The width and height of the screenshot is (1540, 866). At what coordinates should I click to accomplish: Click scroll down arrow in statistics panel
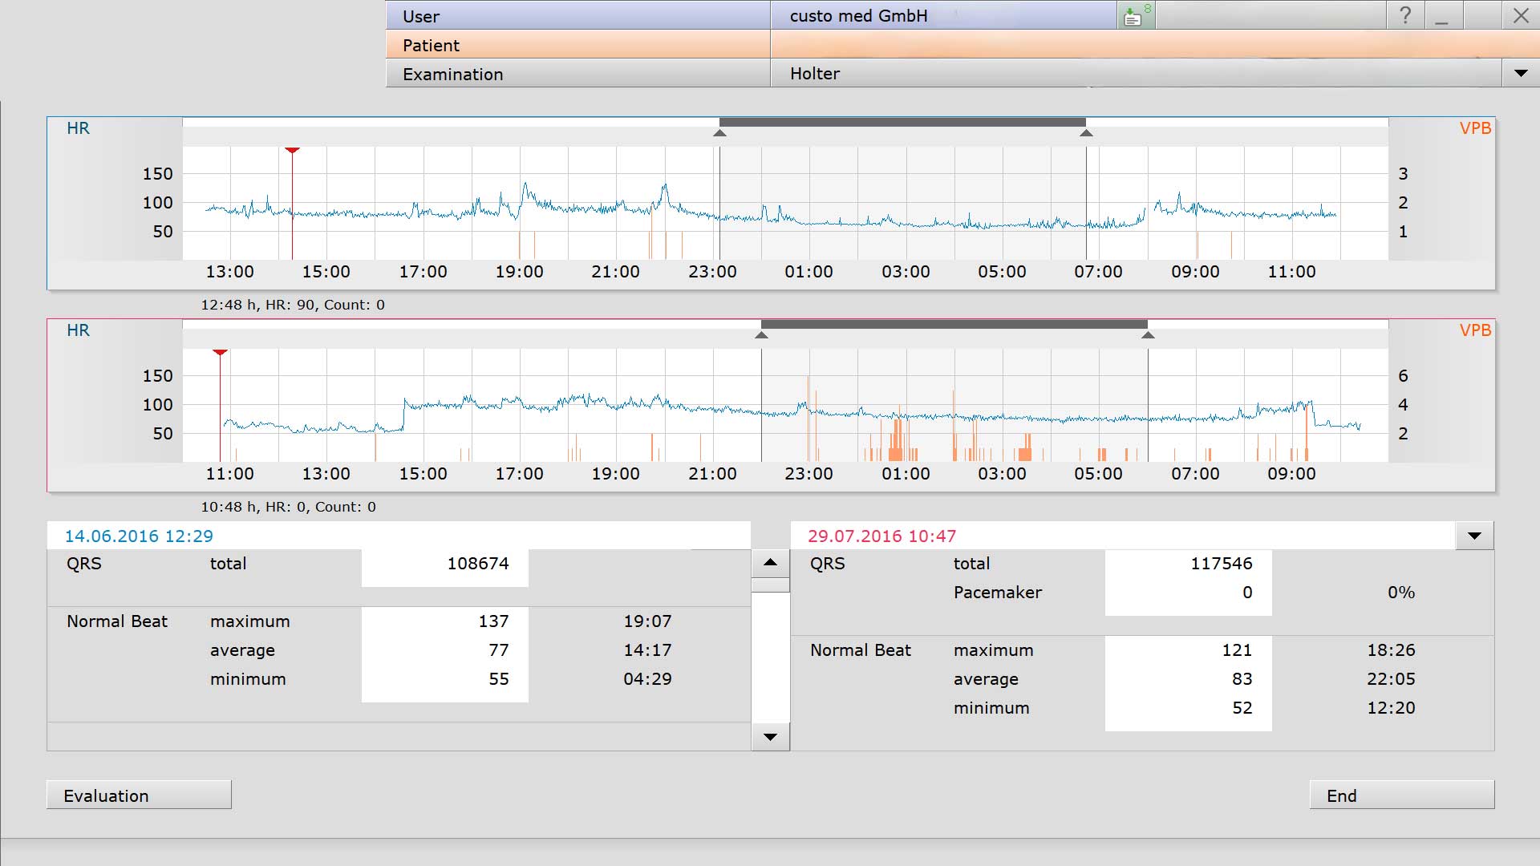[x=770, y=737]
